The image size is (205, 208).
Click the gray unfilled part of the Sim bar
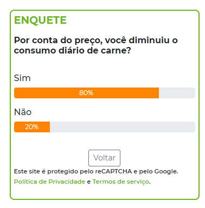[x=177, y=93]
